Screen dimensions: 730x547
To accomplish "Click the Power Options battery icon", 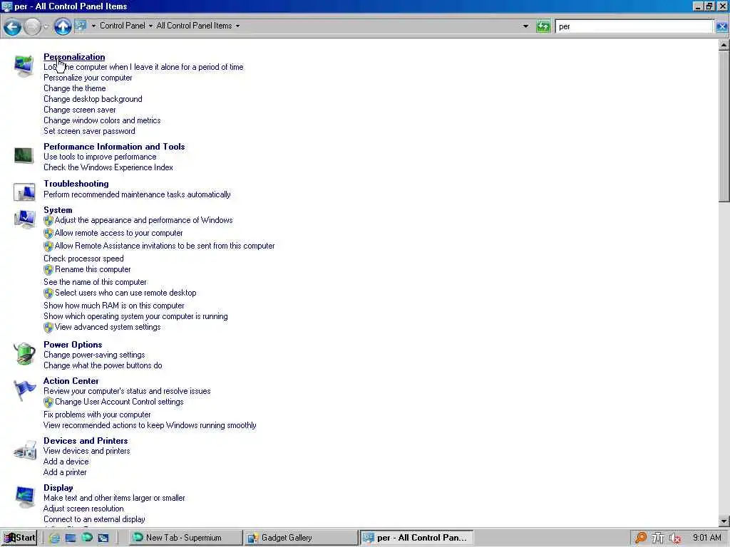I will (24, 353).
